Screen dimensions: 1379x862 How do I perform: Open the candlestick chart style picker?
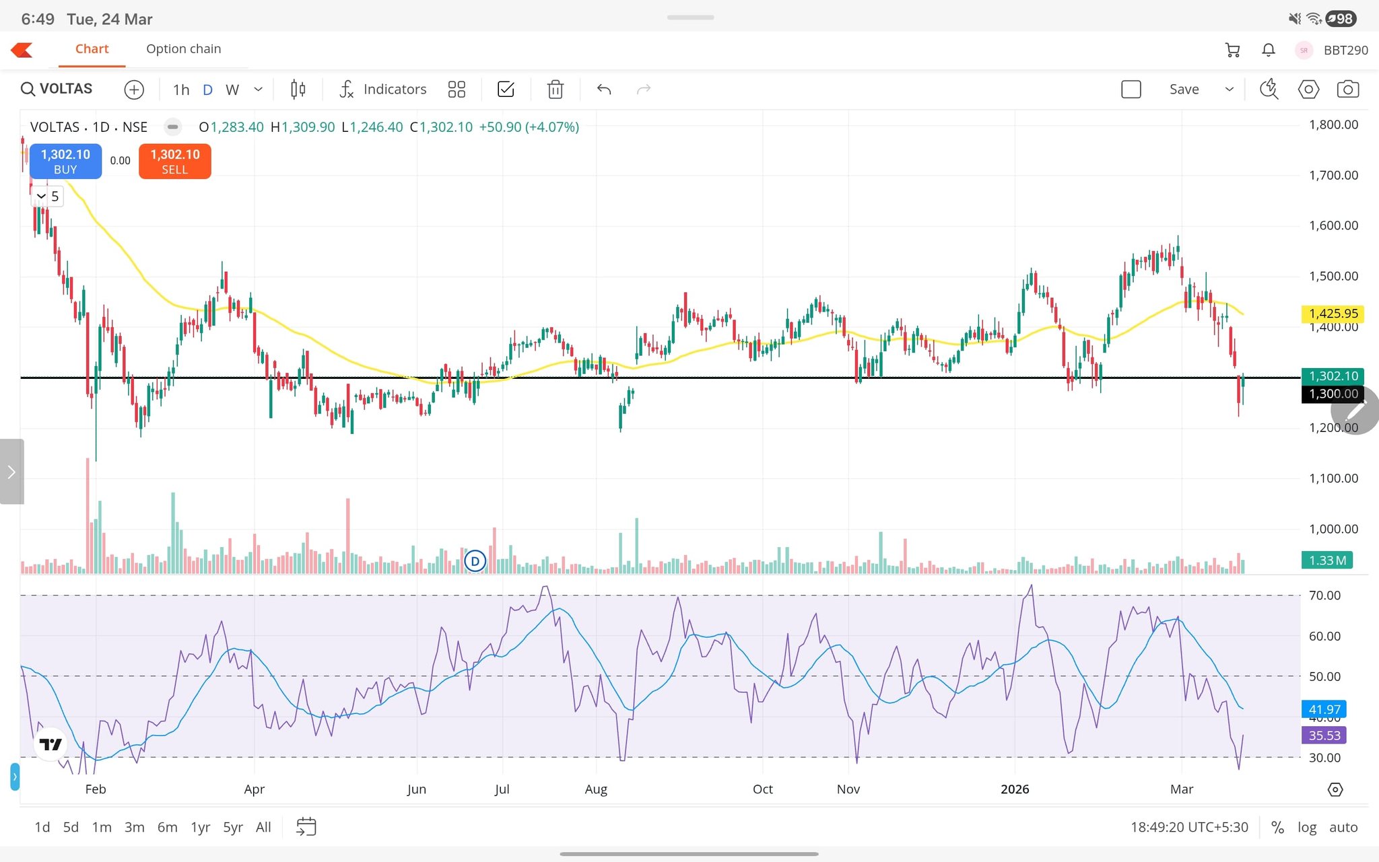(x=298, y=89)
